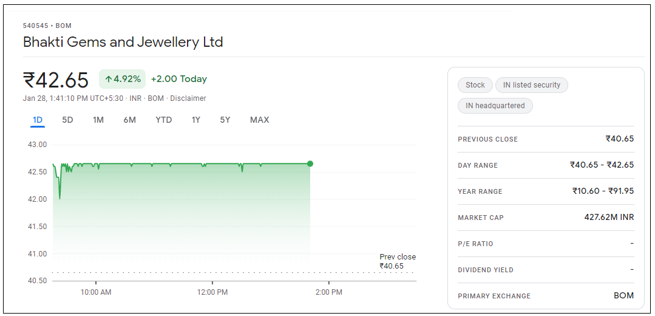The height and width of the screenshot is (316, 655).
Task: Select the IN headquartered chip
Action: click(x=495, y=106)
